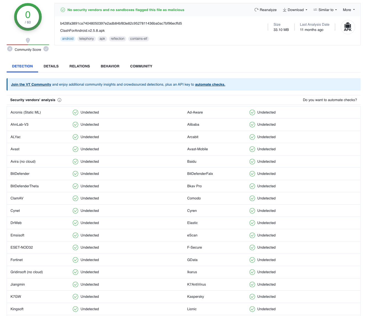378x316 pixels.
Task: Click the Lionic vendor name
Action: (x=192, y=309)
